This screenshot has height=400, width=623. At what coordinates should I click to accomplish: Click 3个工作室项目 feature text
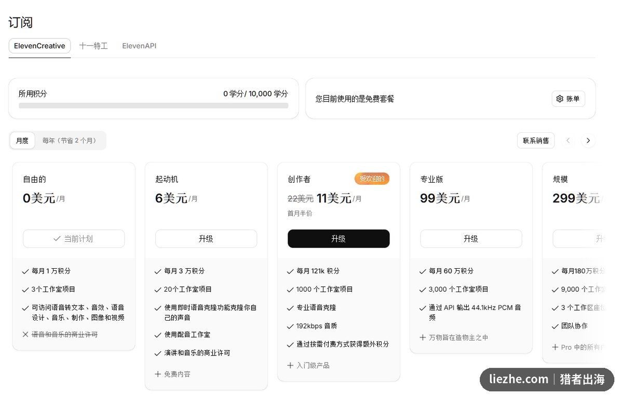[53, 289]
